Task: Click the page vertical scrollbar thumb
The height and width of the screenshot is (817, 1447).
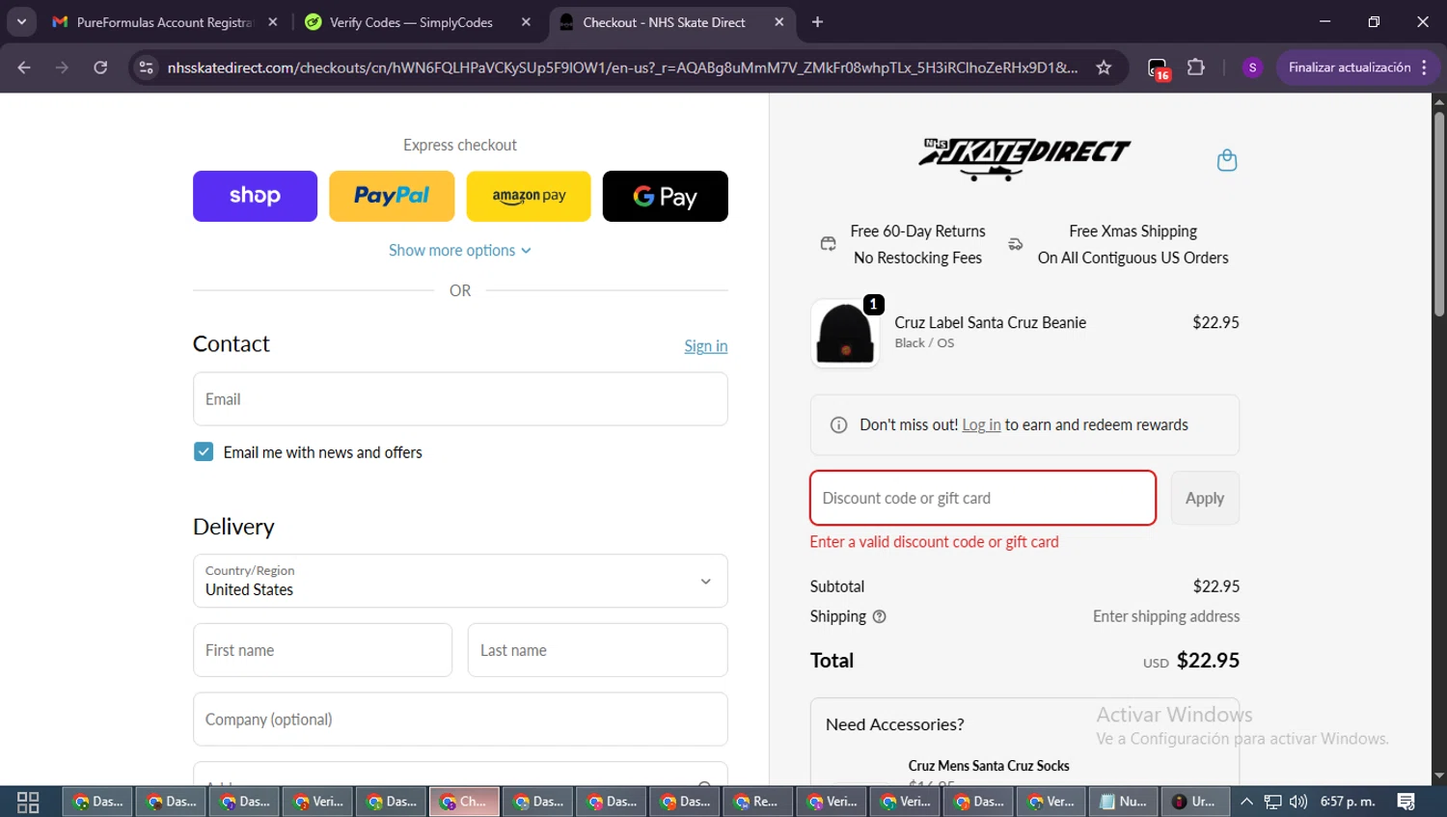Action: tap(1438, 214)
